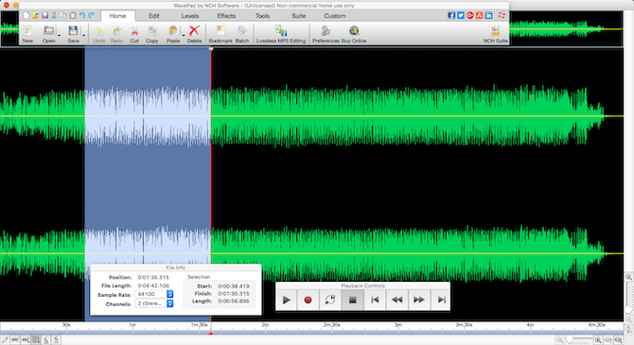Select the pencil edit tool at bottom left

pyautogui.click(x=5, y=339)
